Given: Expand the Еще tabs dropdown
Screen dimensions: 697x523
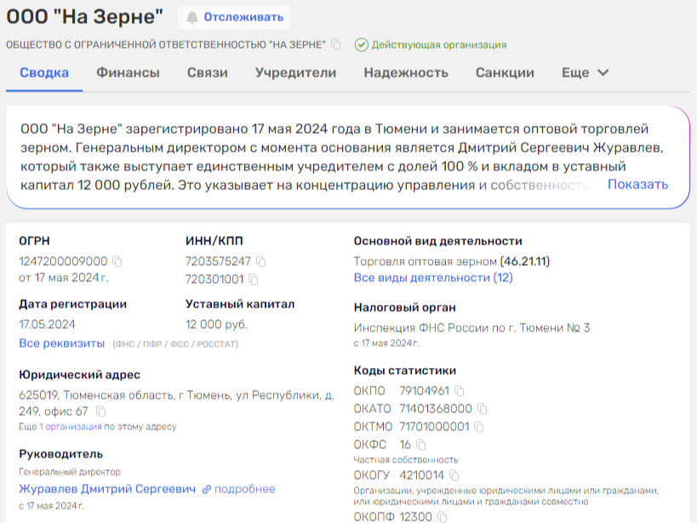Looking at the screenshot, I should click(585, 73).
